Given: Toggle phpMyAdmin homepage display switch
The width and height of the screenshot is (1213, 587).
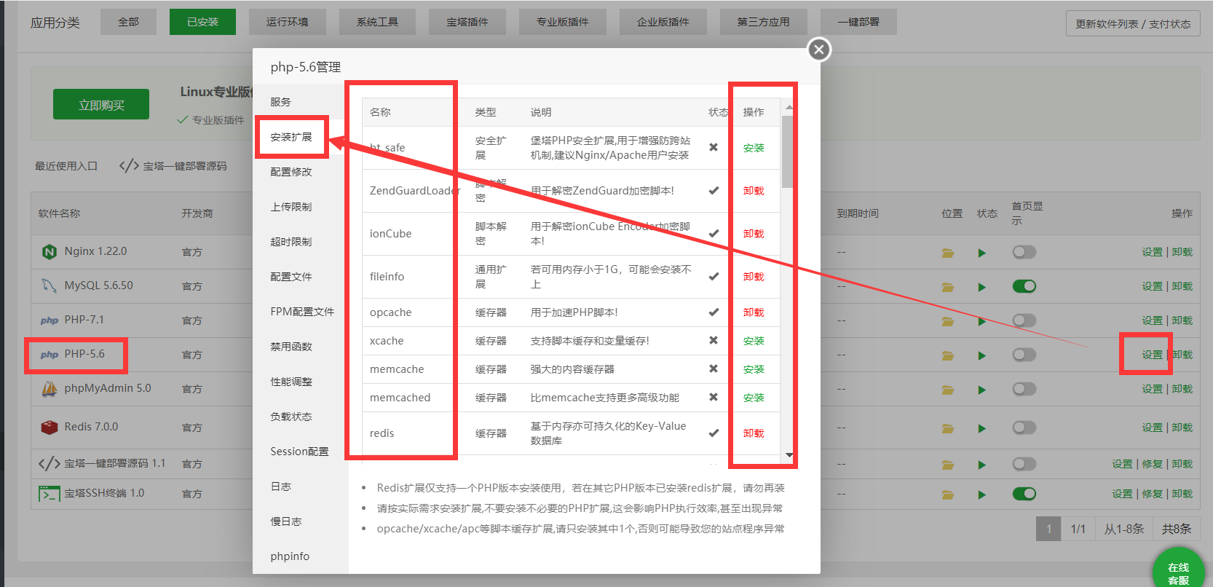Looking at the screenshot, I should pyautogui.click(x=1024, y=389).
